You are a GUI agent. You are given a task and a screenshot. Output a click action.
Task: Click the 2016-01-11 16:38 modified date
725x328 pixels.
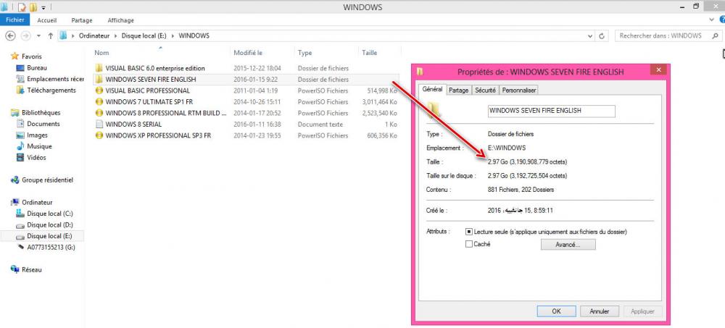[x=257, y=125]
